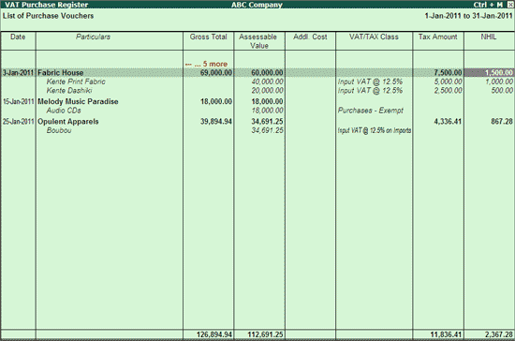
Task: Click the 3-Jan-2011 date cell
Action: [18, 72]
